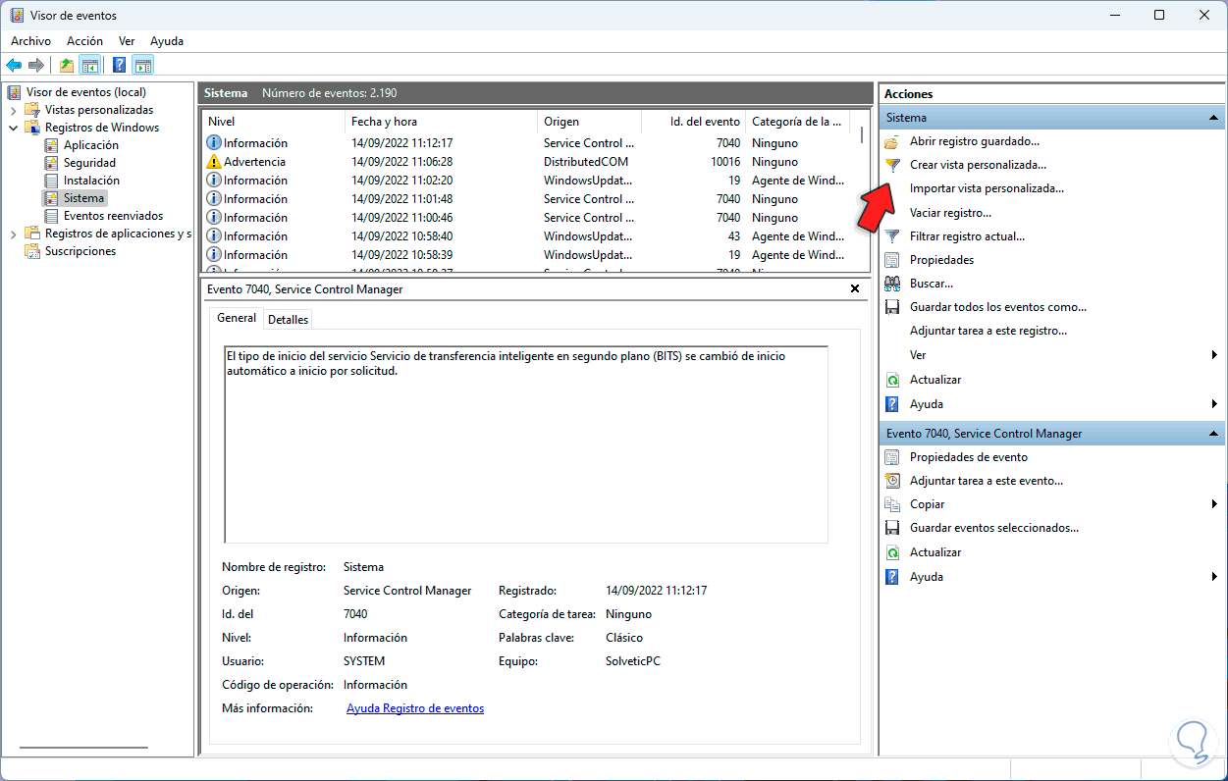
Task: Collapse the Sistema actions section
Action: (1214, 118)
